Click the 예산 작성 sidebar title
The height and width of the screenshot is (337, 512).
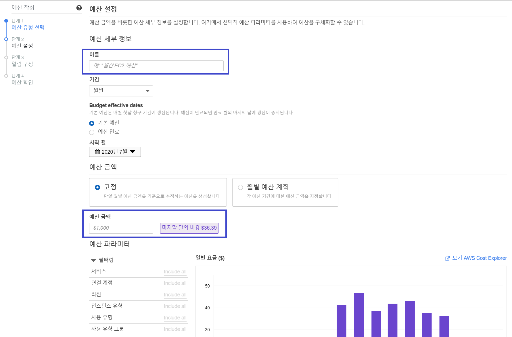[x=23, y=7]
